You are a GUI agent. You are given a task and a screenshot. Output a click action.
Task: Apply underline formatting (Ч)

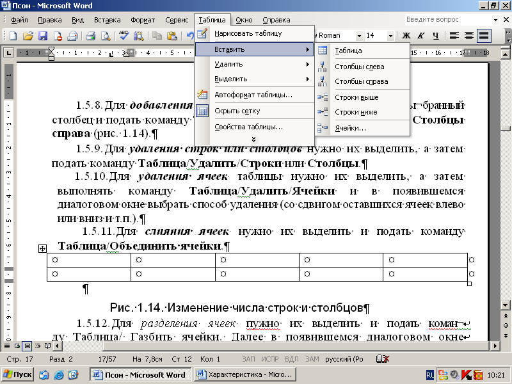point(436,36)
